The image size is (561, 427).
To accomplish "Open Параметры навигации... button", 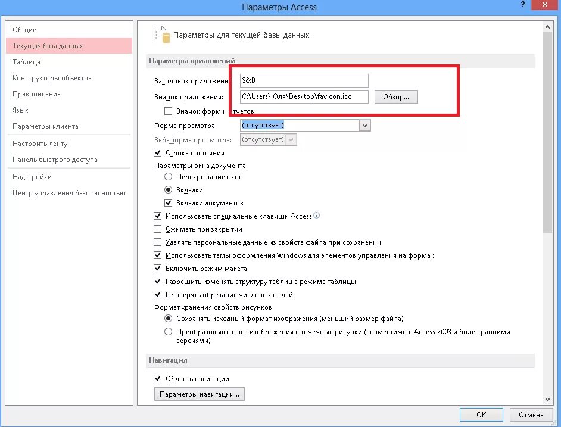I will [x=200, y=394].
